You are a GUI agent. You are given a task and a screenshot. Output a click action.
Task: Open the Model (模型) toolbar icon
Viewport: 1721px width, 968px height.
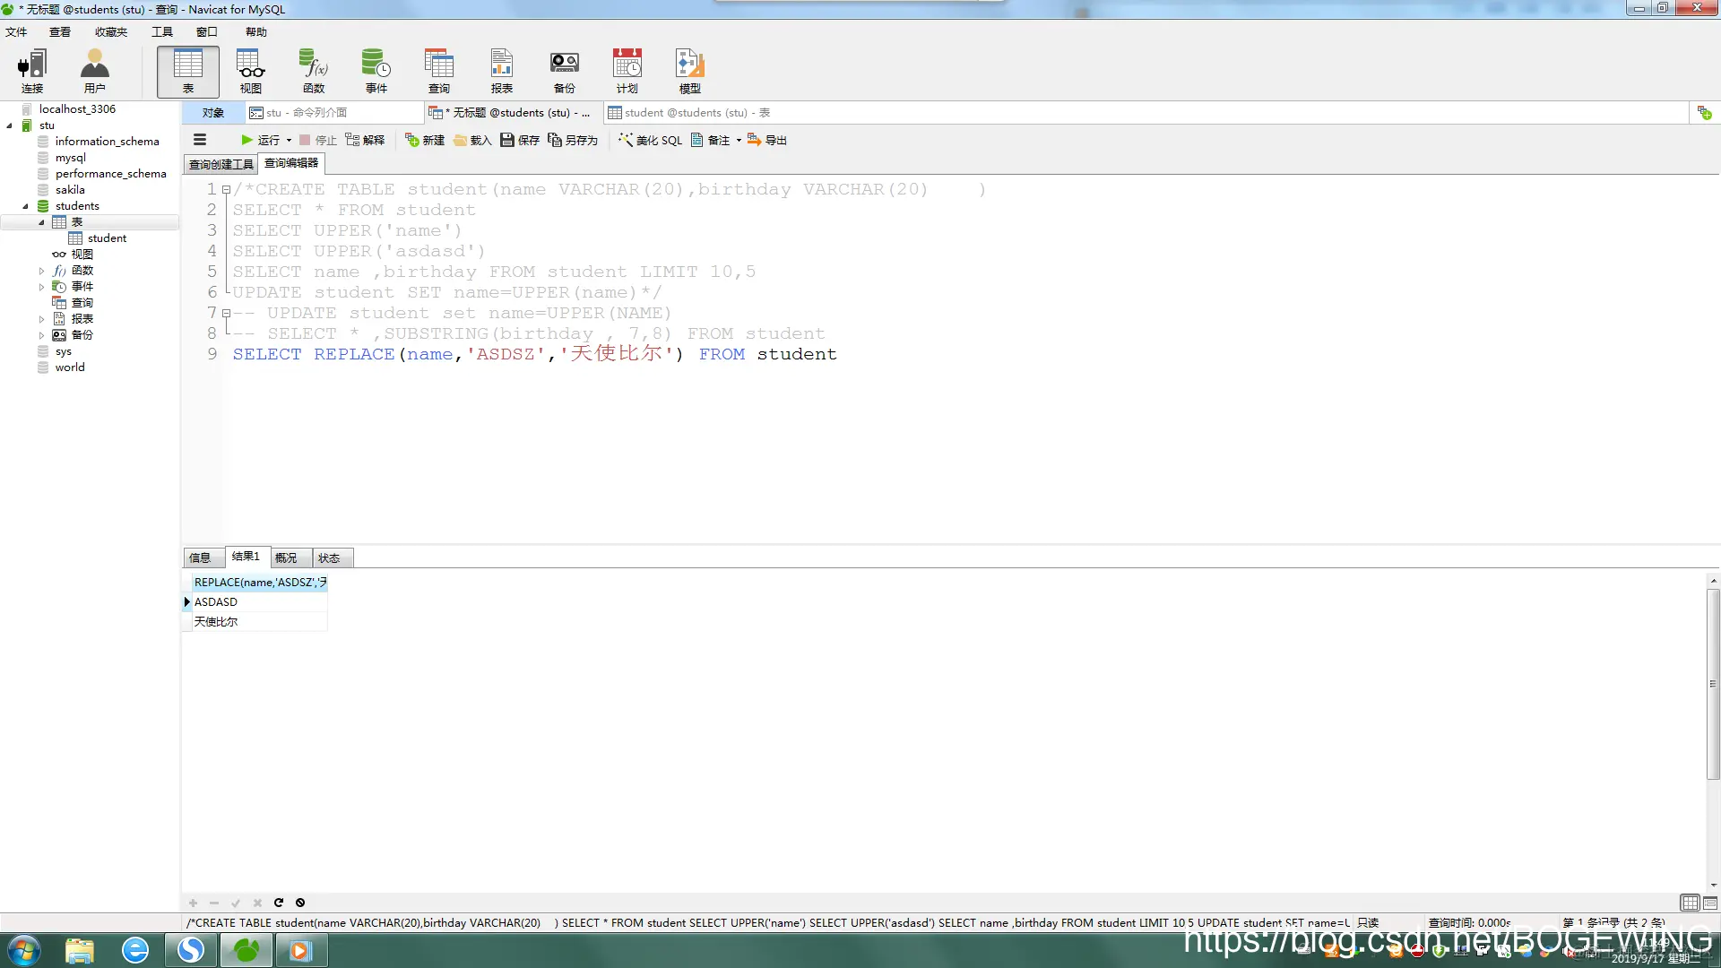tap(689, 71)
